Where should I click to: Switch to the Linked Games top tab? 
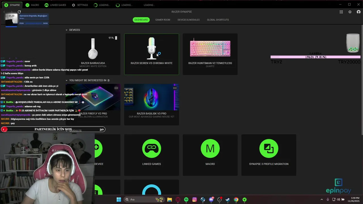[55, 5]
